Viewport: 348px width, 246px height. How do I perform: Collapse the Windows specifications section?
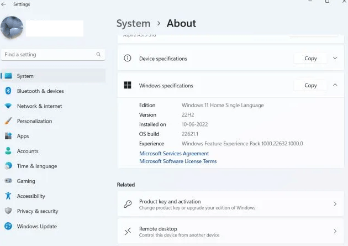335,85
